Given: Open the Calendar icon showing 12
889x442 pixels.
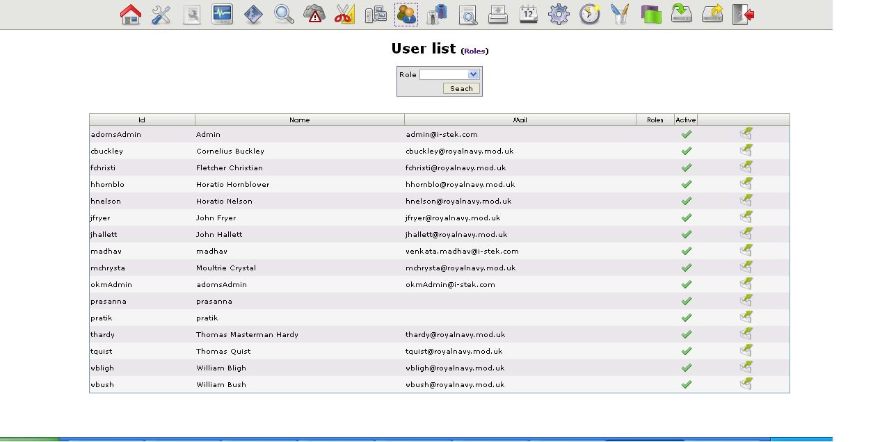Looking at the screenshot, I should (527, 13).
